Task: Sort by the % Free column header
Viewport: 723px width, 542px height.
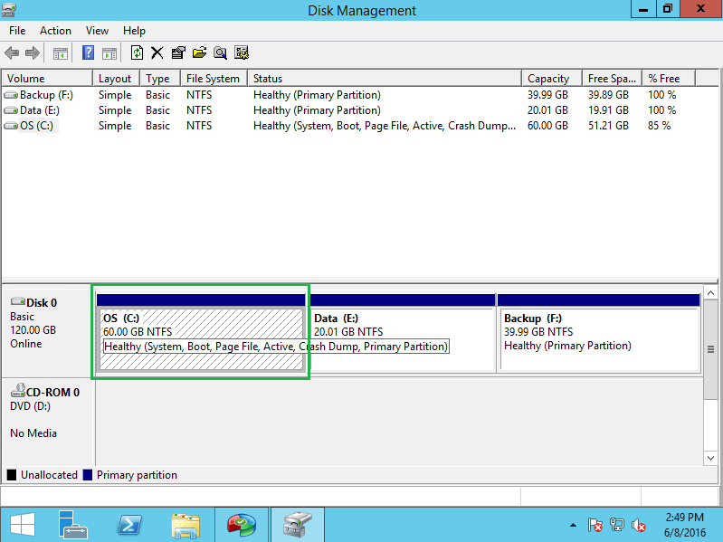Action: [x=669, y=79]
